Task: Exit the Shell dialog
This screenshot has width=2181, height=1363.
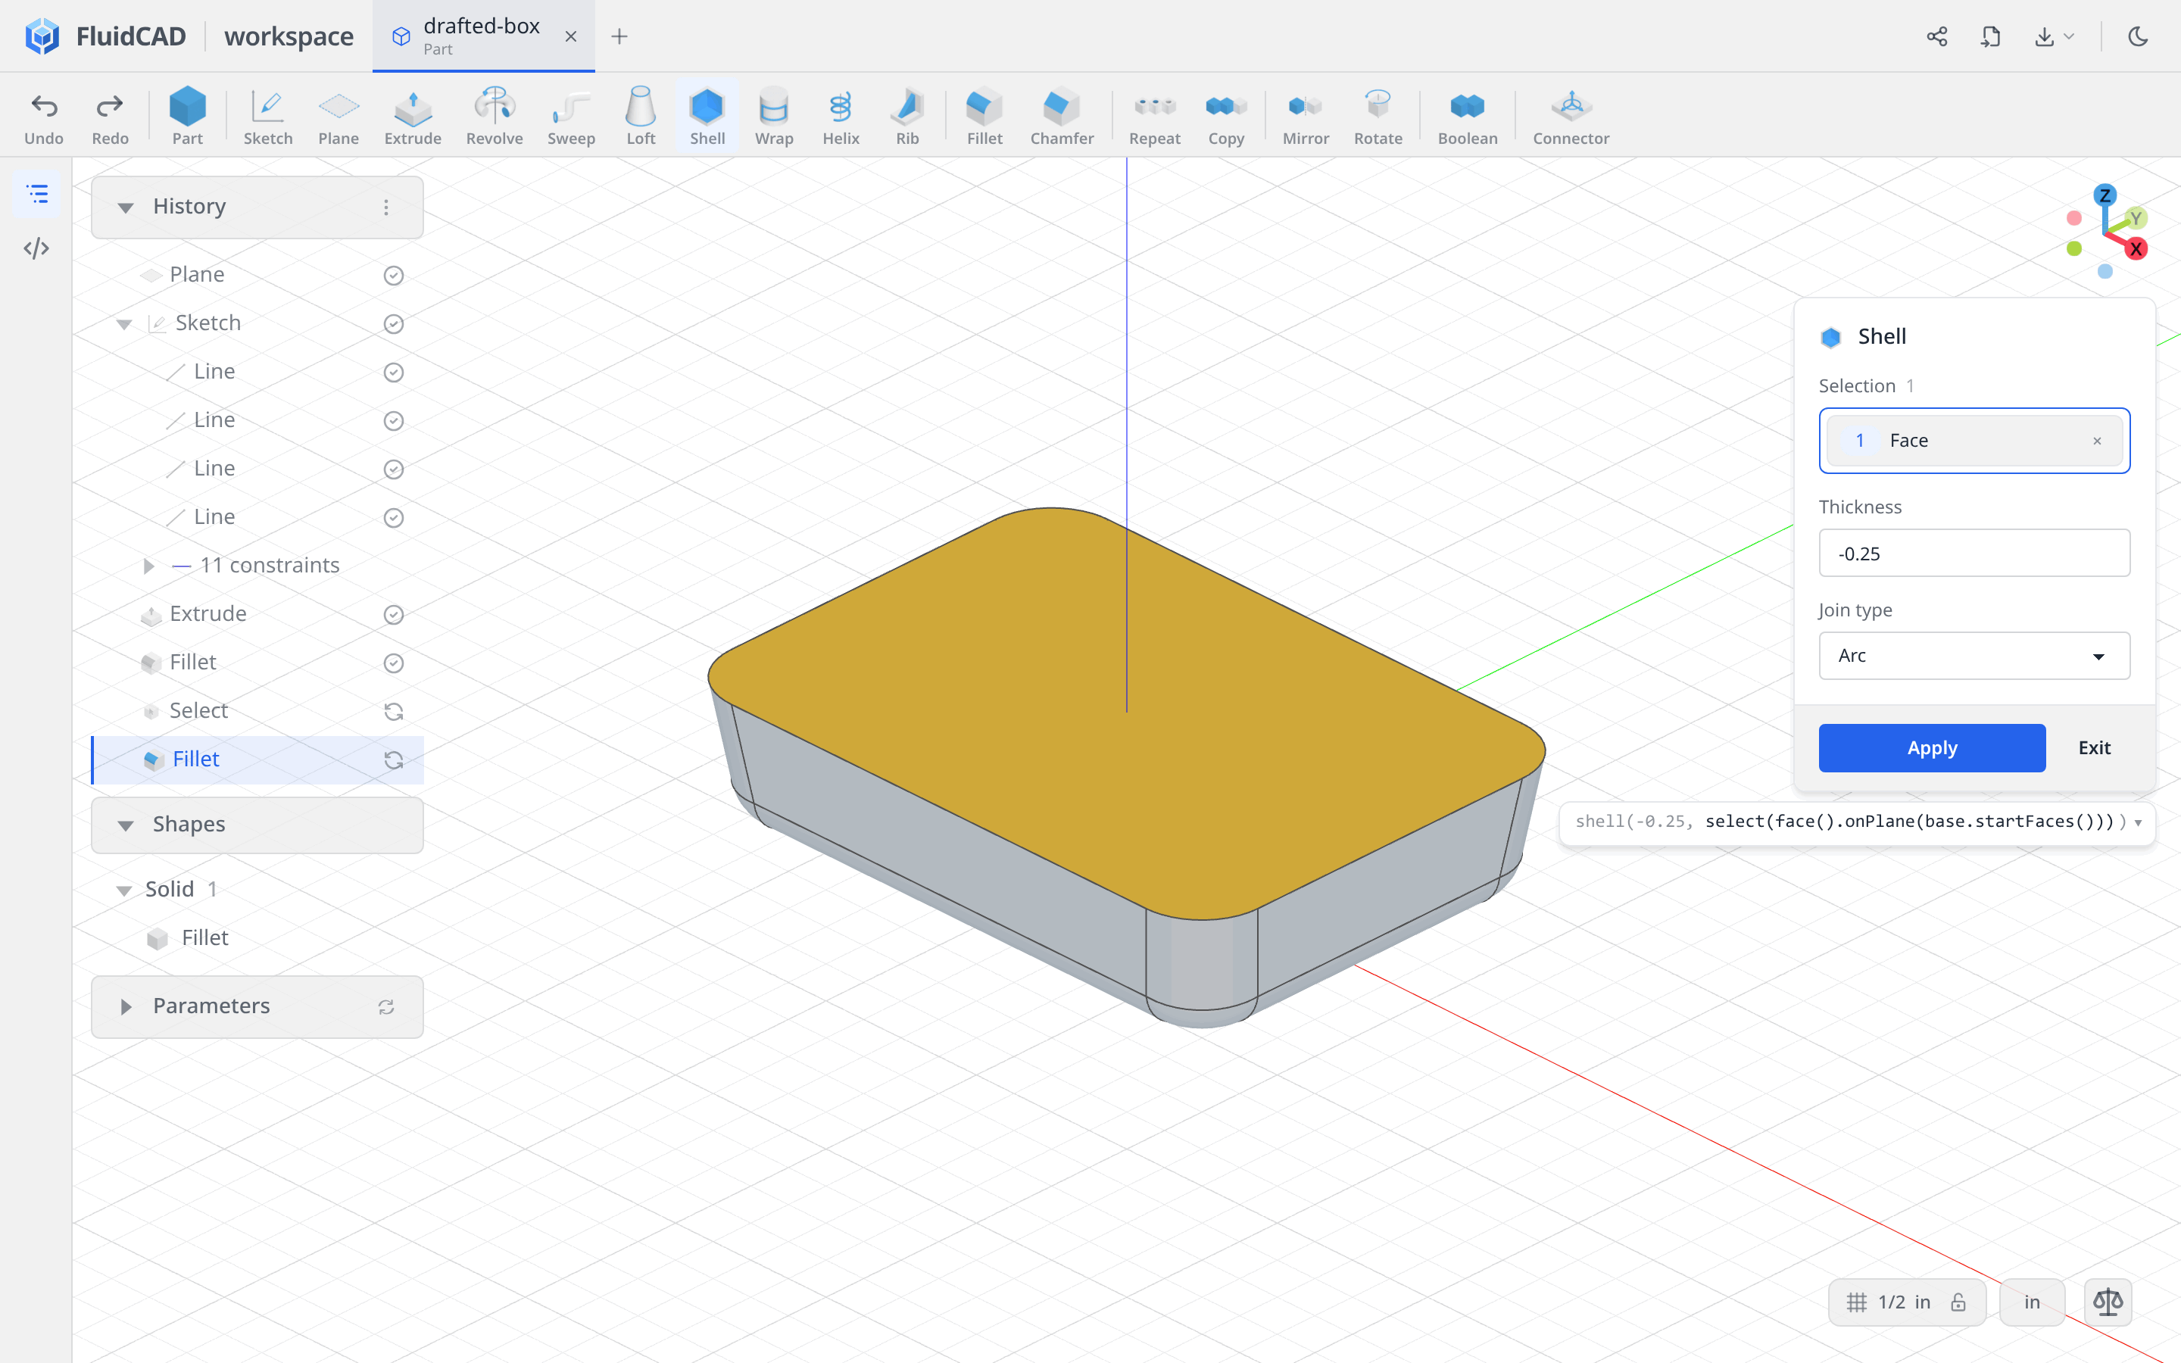Action: [2094, 747]
